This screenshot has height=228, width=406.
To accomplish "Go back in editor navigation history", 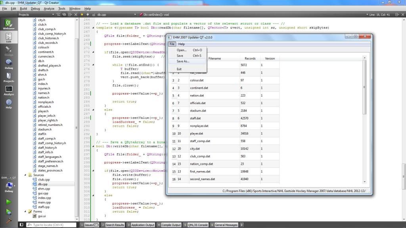I will (x=82, y=15).
